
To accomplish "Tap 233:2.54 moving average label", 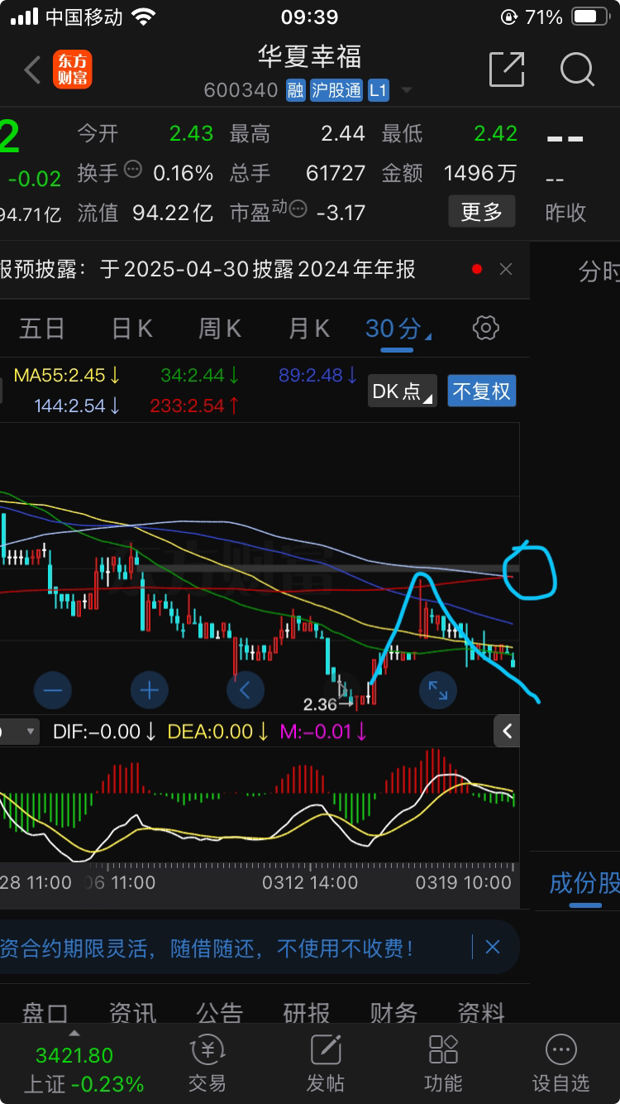I will coord(195,406).
